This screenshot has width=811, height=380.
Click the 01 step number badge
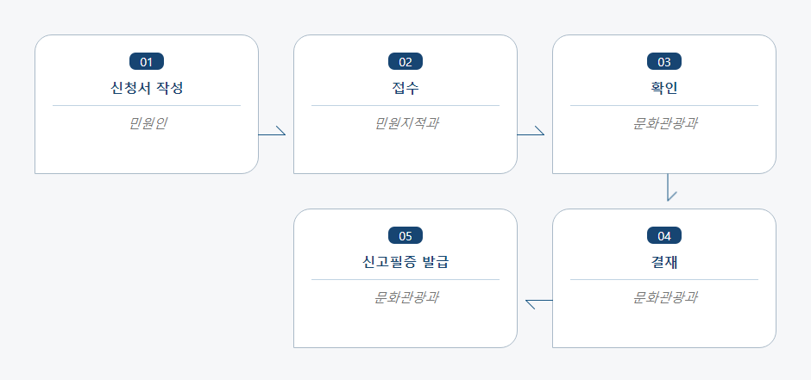(x=147, y=61)
